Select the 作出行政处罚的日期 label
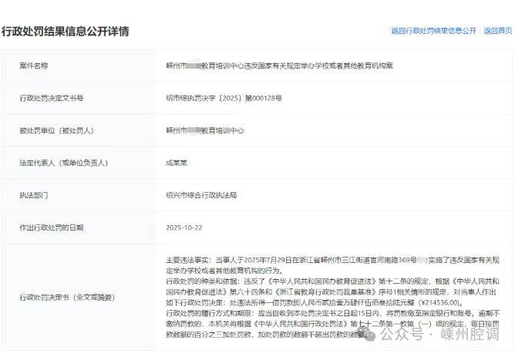Screen dimensions: 522x357 [x=51, y=229]
